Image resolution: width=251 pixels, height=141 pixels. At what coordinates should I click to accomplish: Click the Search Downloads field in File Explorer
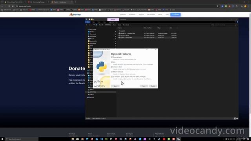pyautogui.click(x=226, y=25)
